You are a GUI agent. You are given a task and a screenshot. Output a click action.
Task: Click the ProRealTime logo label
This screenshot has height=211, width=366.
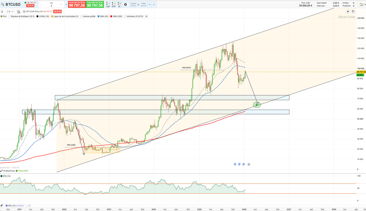[8, 171]
